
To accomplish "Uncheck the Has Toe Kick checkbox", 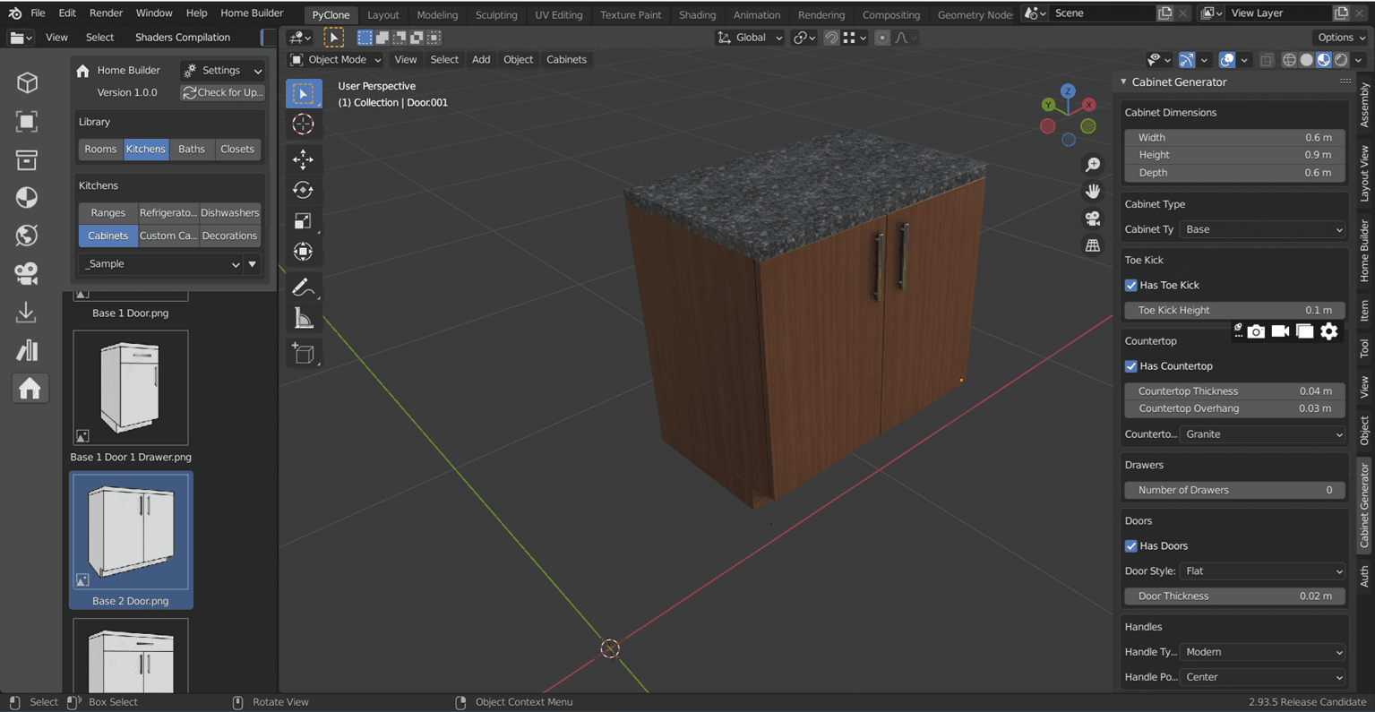I will (1130, 285).
